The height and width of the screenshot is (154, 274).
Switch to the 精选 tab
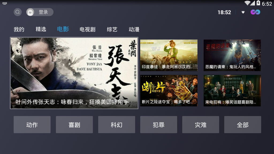(41, 29)
